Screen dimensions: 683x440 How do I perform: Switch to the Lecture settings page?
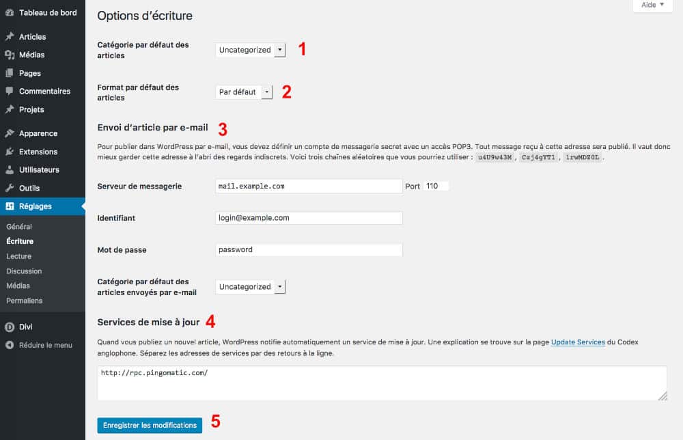pos(18,256)
